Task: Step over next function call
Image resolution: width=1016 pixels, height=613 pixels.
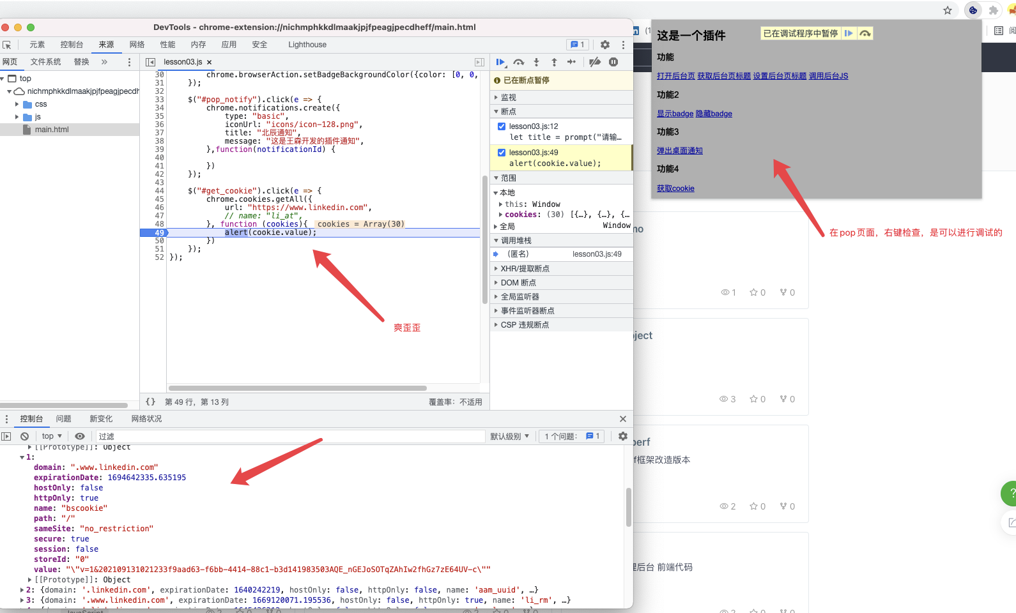Action: pyautogui.click(x=519, y=62)
